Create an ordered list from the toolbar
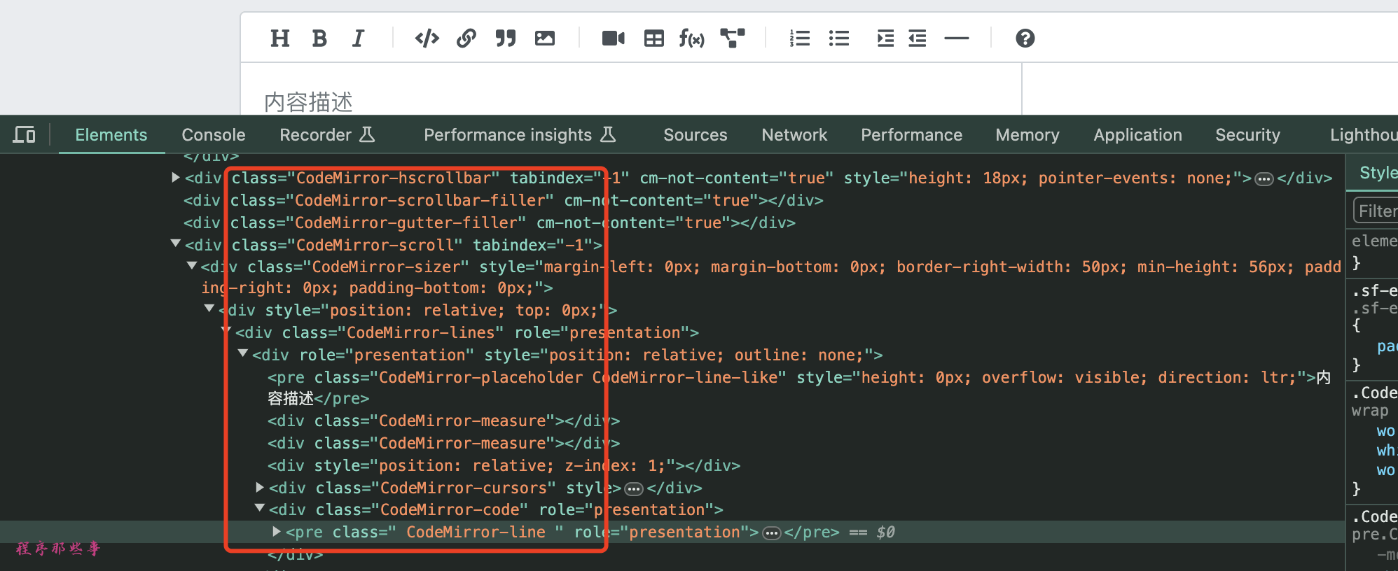The image size is (1398, 571). pos(799,38)
